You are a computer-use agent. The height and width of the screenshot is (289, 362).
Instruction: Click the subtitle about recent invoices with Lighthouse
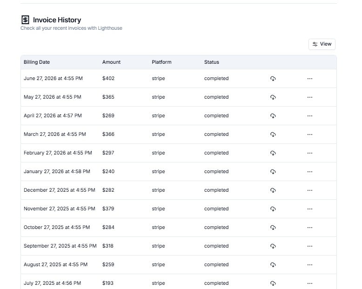71,28
